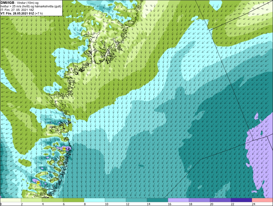This screenshot has height=206, width=273.
Task: Click the 18–20 m/s purple legend swatch
Action: pyautogui.click(x=199, y=200)
